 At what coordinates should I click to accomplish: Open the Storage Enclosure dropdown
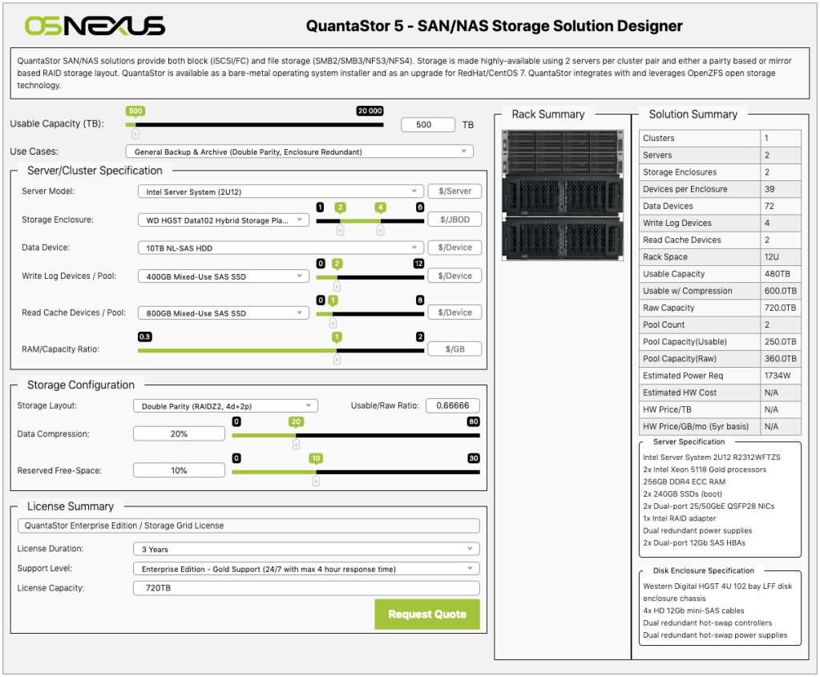point(223,219)
